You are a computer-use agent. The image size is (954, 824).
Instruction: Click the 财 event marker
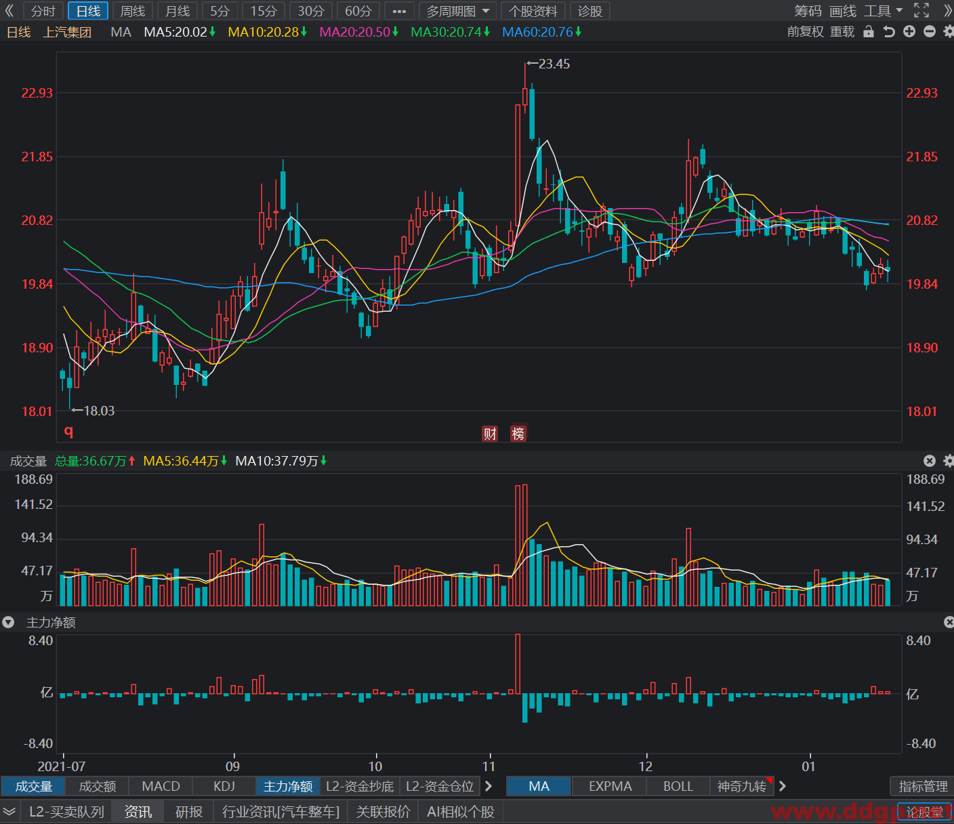(x=490, y=434)
